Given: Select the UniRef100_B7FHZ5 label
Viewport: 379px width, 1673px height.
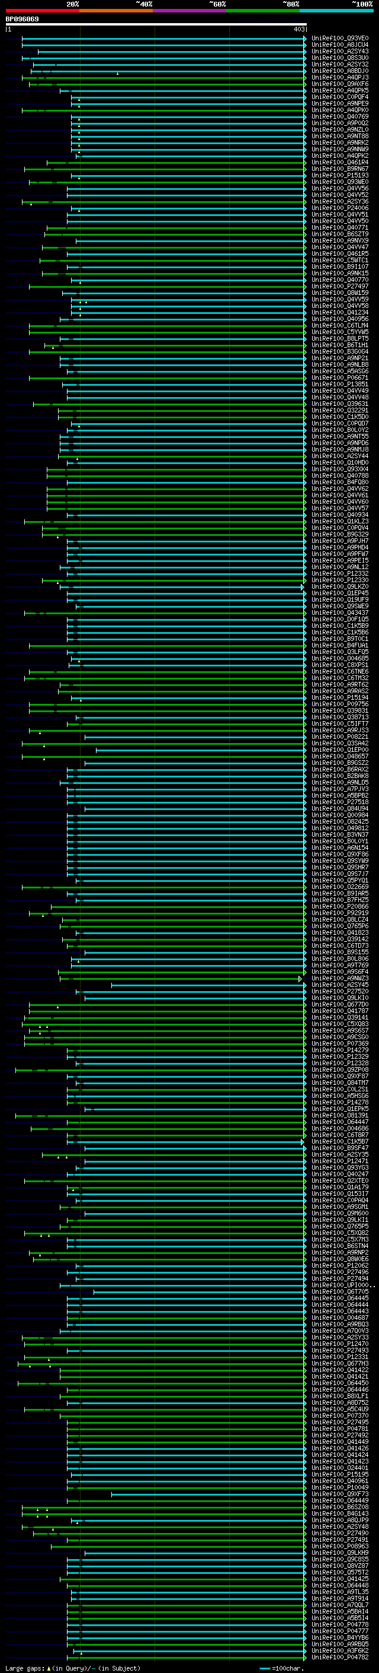Looking at the screenshot, I should [339, 900].
